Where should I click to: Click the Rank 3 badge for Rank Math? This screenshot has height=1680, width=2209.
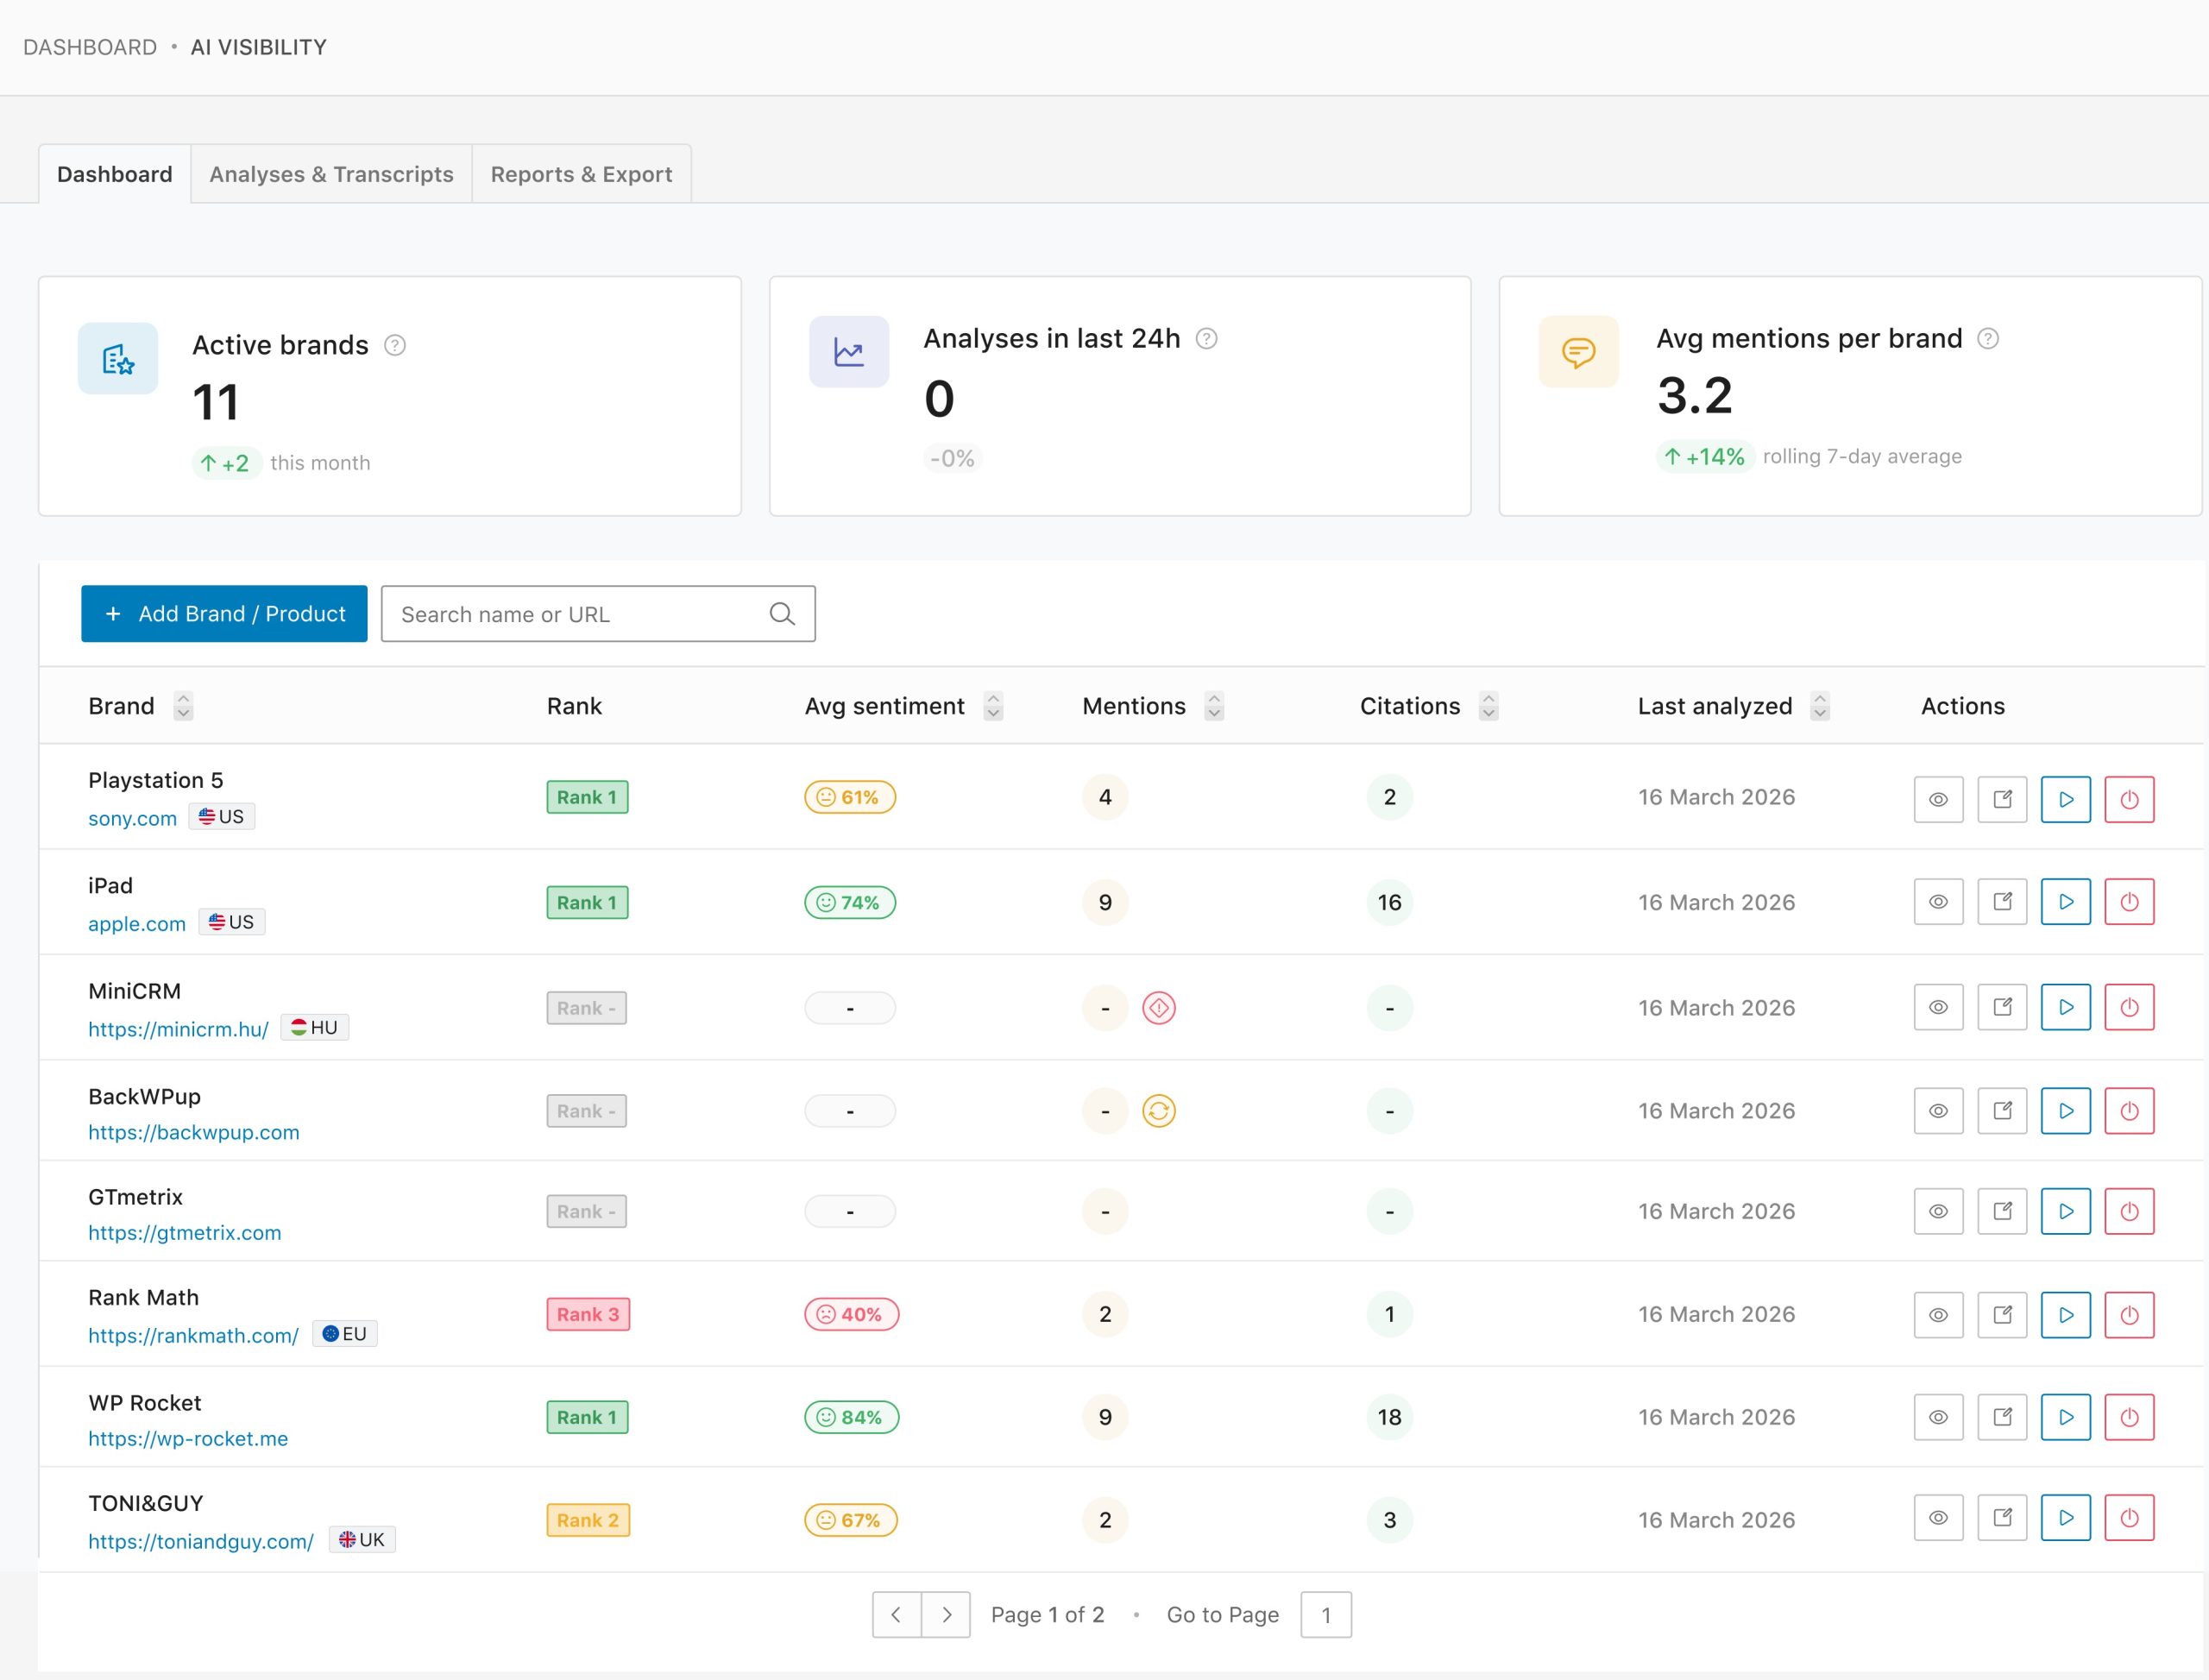(588, 1315)
